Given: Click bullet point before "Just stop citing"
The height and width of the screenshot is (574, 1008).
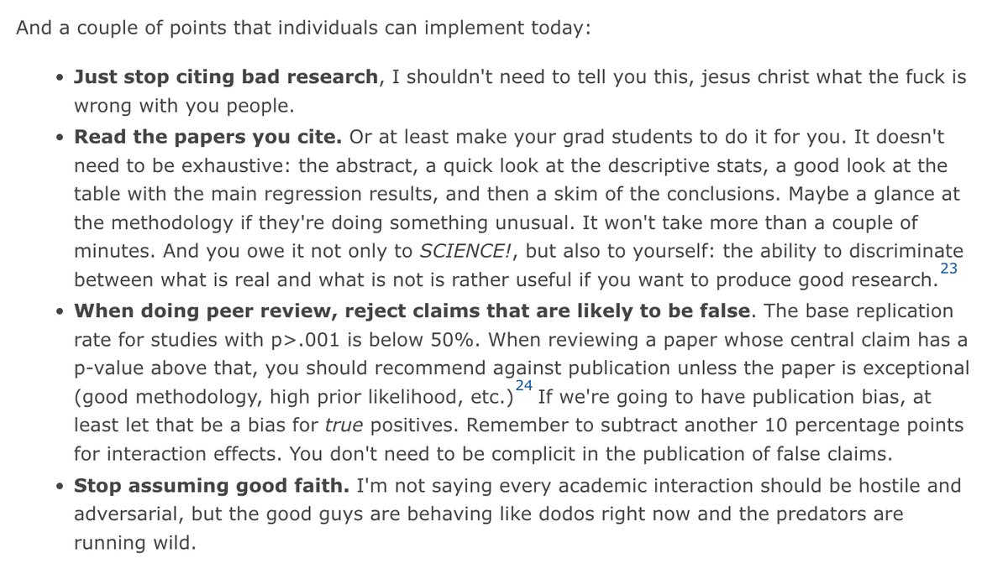Looking at the screenshot, I should (x=58, y=78).
